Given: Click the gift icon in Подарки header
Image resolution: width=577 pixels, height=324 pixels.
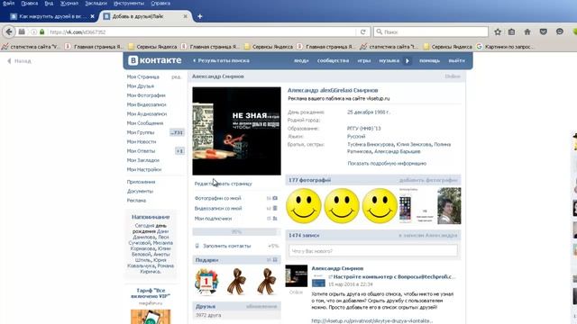Looking at the screenshot, I should (275, 260).
